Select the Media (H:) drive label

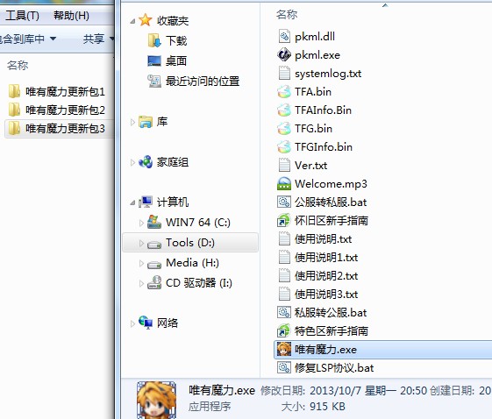point(192,263)
